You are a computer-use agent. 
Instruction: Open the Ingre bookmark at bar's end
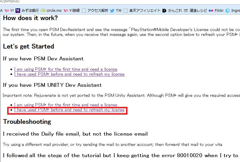click(233, 11)
